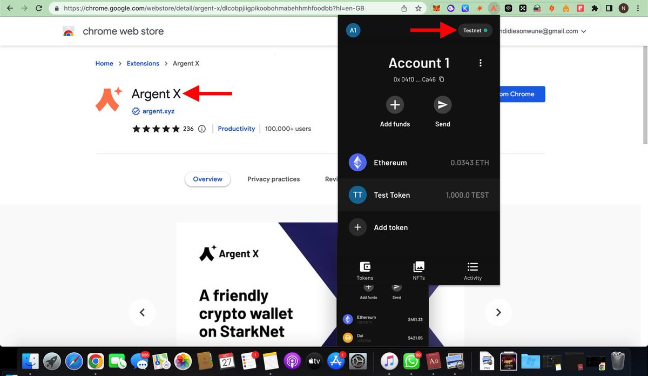Open Finder from the dock
This screenshot has width=648, height=376.
pos(31,361)
